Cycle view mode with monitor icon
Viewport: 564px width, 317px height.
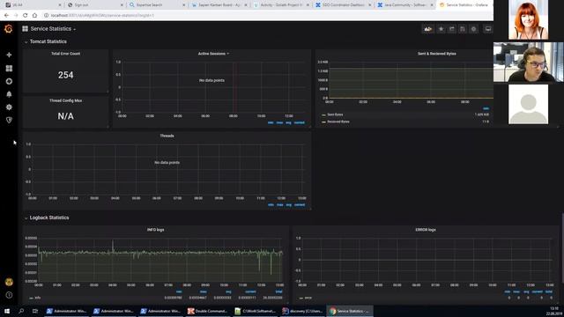487,29
